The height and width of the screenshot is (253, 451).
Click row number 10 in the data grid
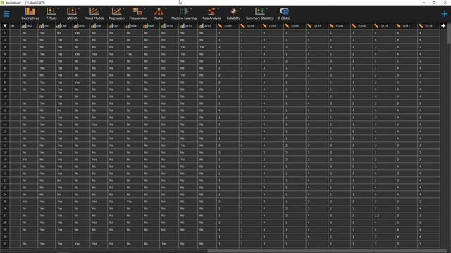(x=5, y=96)
